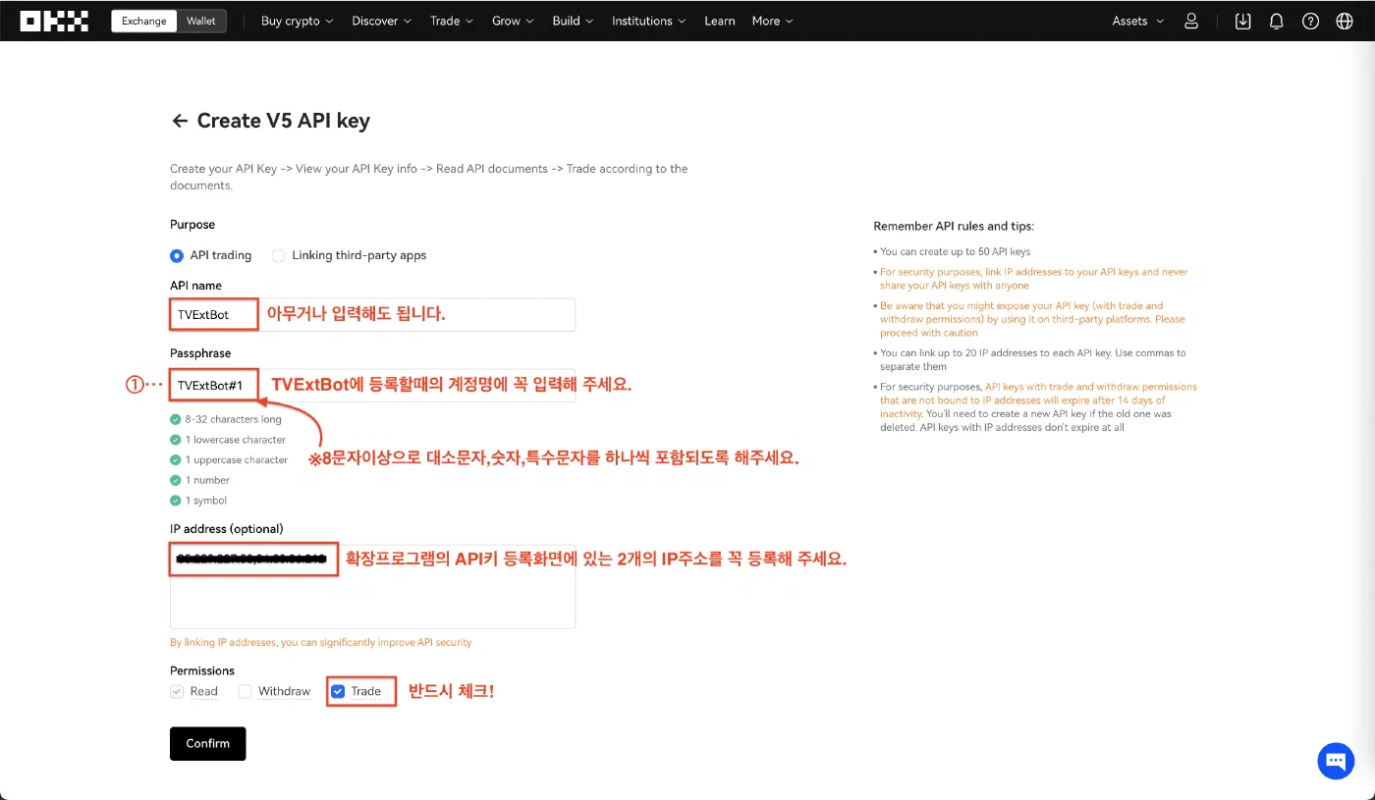Click inside the IP address text area
This screenshot has width=1375, height=800.
[x=372, y=585]
